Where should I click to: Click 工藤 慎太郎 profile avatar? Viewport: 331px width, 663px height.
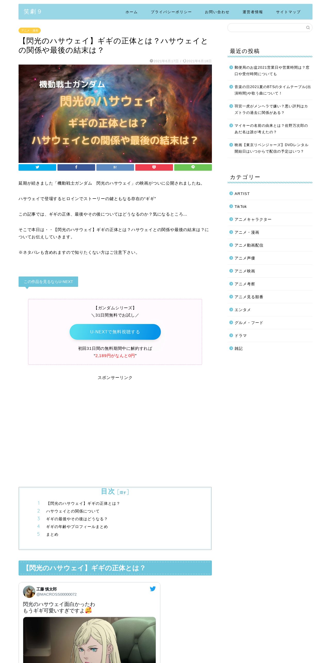(x=29, y=591)
